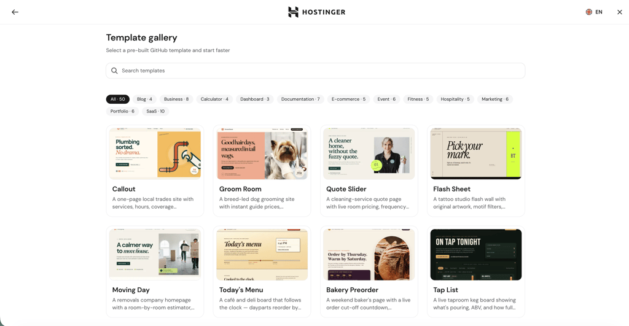
Task: Choose the Marketing · 6 filter
Action: 494,99
